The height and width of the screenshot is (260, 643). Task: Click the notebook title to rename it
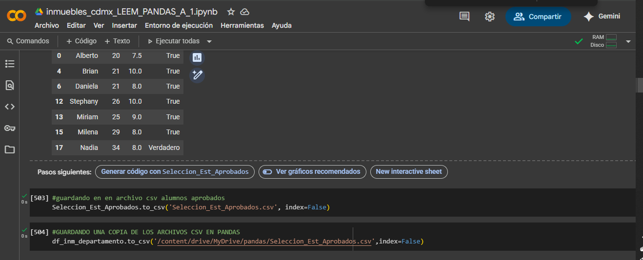coord(132,12)
